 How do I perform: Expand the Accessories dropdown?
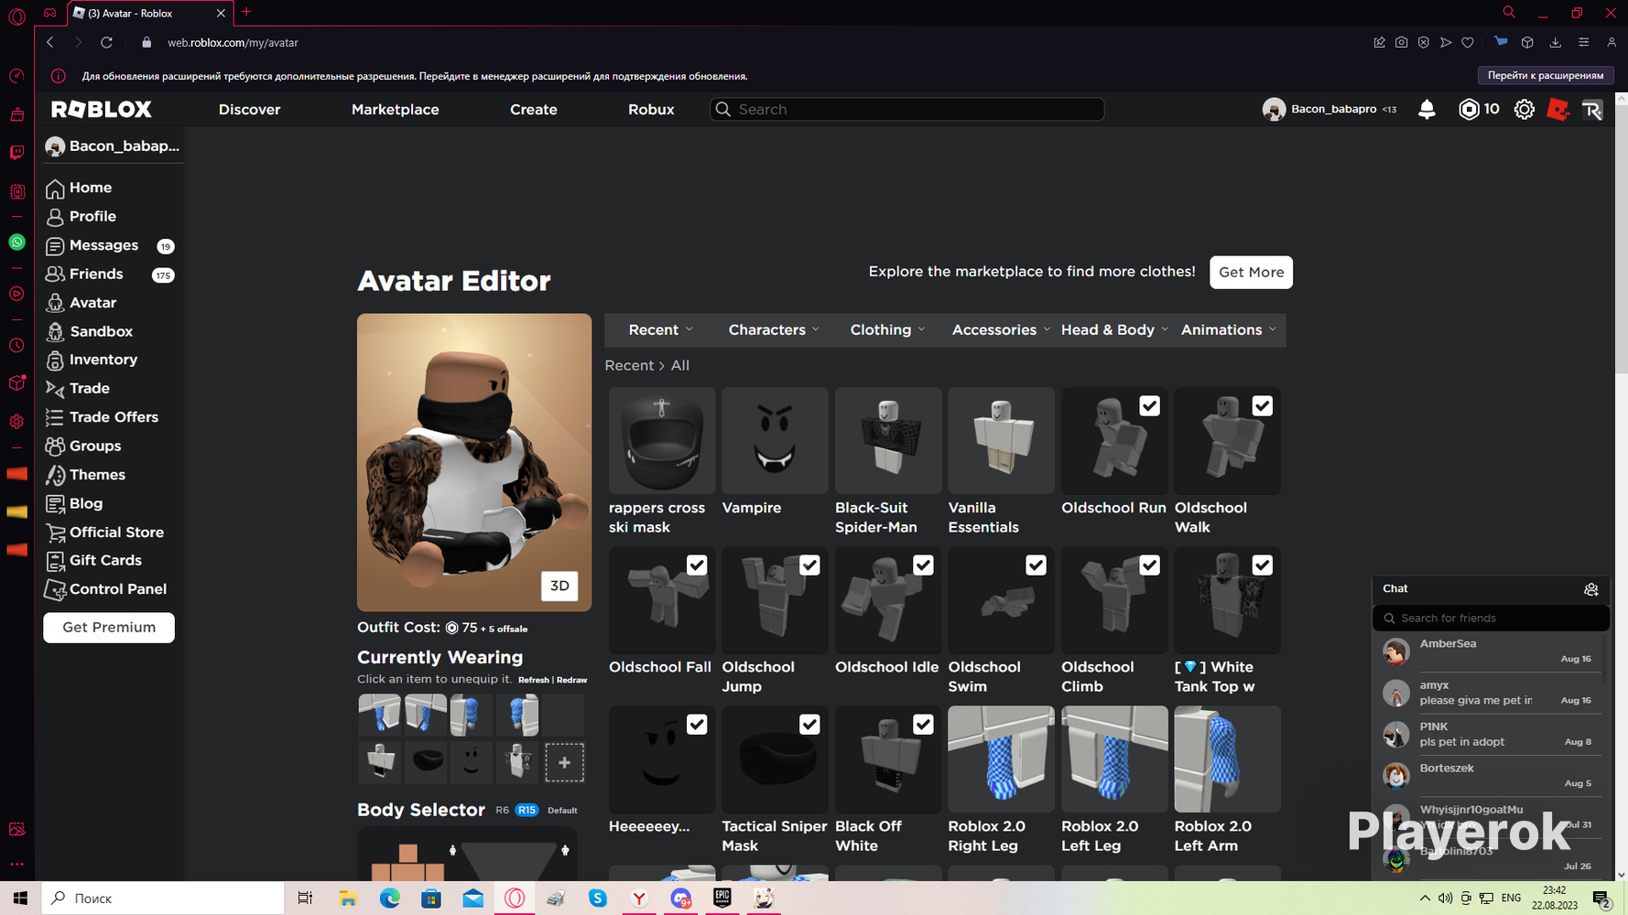pyautogui.click(x=1001, y=330)
